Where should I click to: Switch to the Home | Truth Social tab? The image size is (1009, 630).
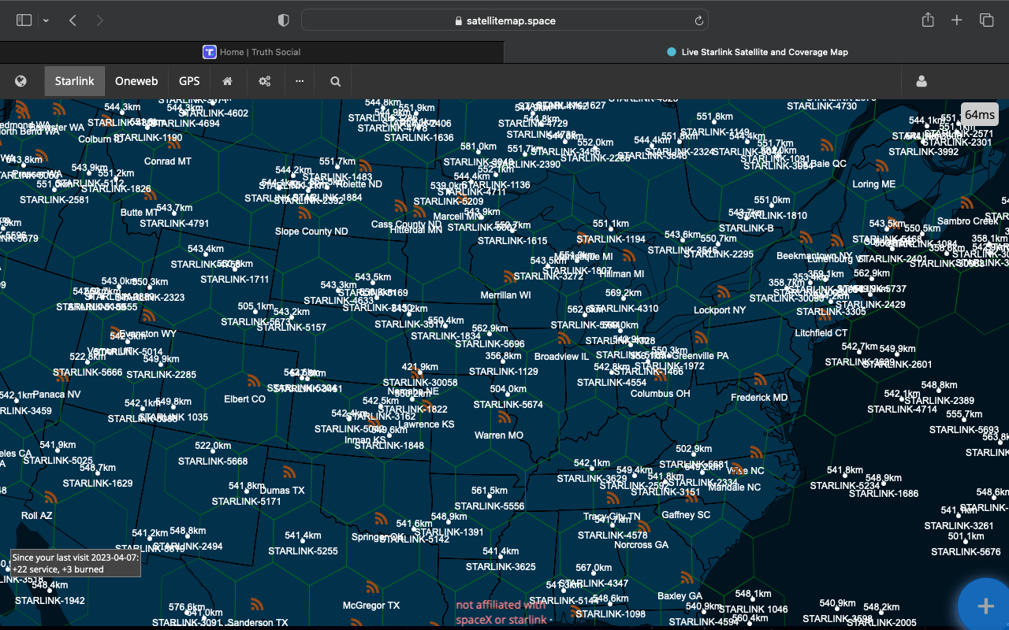(251, 52)
